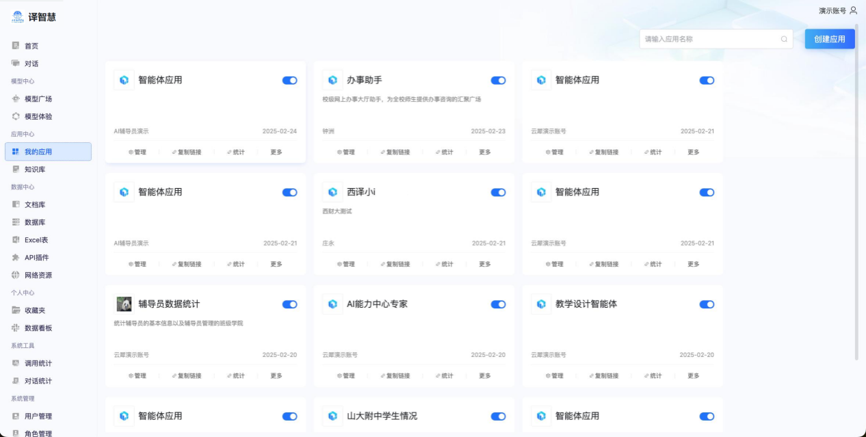This screenshot has width=866, height=437.
Task: Click the date 2025-02-23
Action: pos(488,131)
